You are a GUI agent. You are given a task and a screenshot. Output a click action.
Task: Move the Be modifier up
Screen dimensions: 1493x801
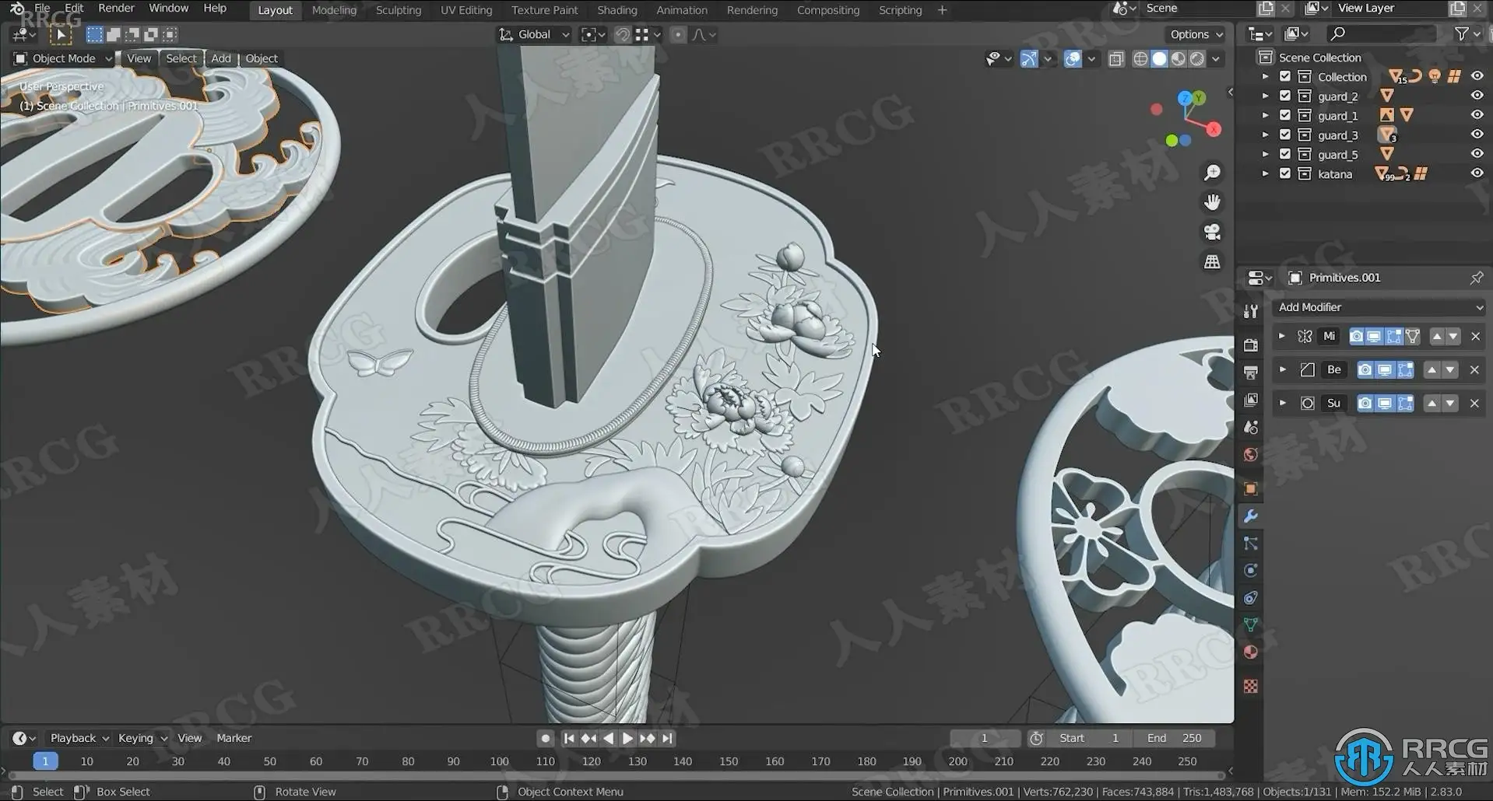click(x=1432, y=369)
